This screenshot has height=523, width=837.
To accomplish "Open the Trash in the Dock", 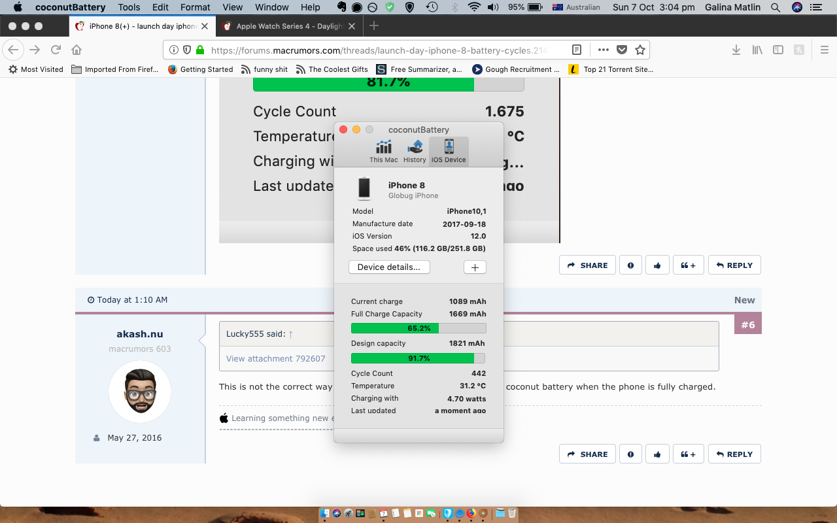I will (x=512, y=513).
